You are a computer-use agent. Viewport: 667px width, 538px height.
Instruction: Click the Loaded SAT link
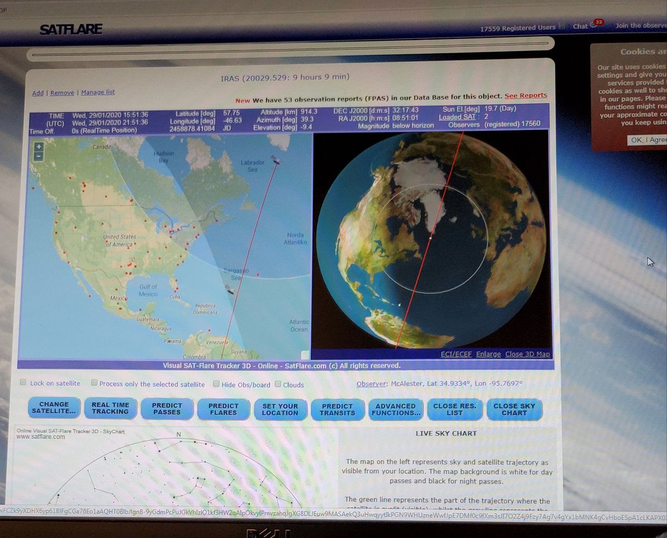tap(458, 117)
